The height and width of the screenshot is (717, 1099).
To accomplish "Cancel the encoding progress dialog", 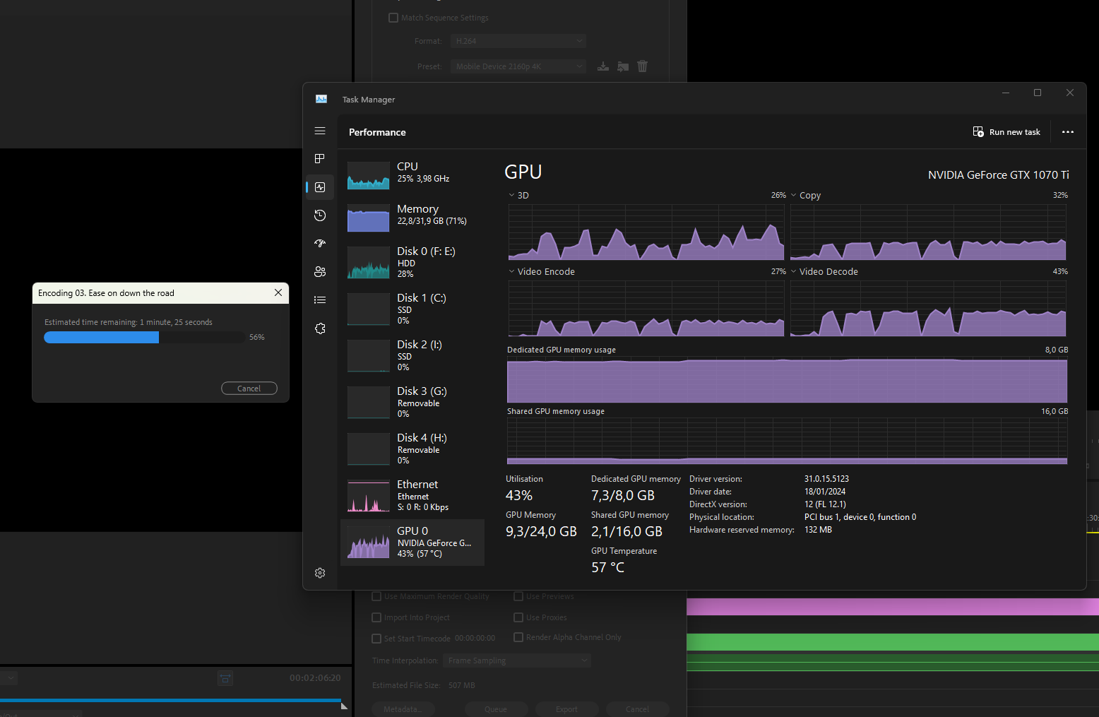I will 249,389.
